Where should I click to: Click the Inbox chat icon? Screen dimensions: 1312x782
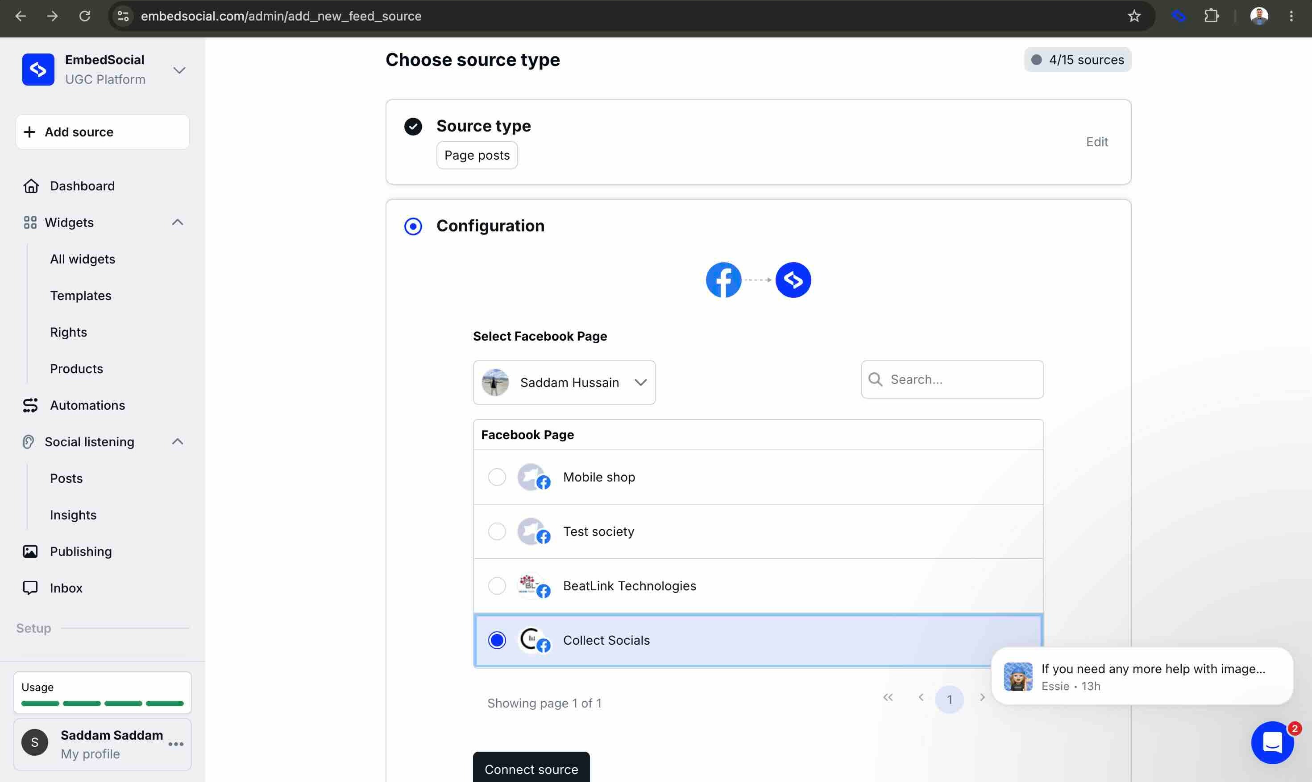pos(31,588)
